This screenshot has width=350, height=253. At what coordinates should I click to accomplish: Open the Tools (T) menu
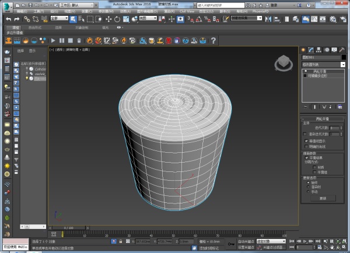click(x=38, y=11)
